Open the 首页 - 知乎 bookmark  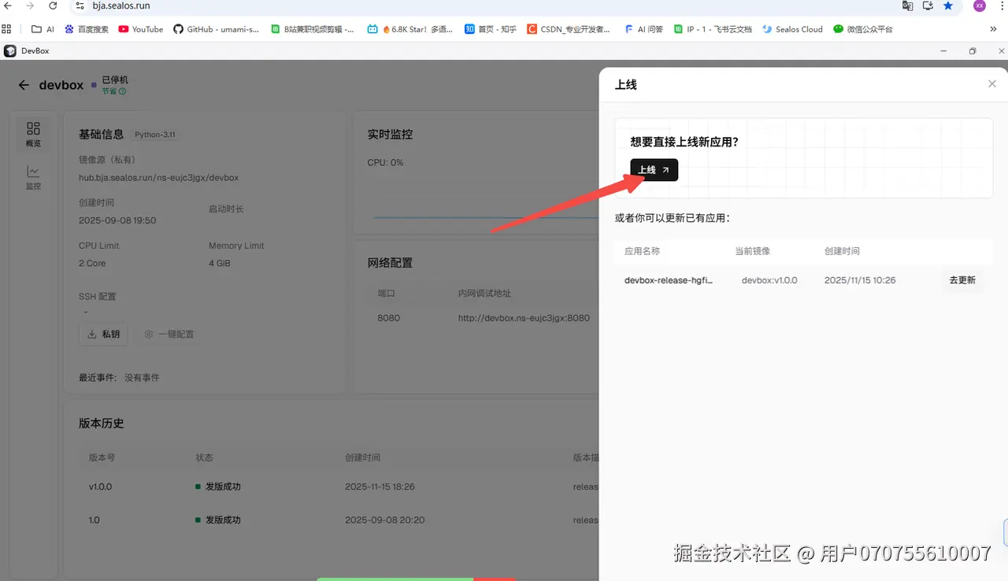(491, 29)
